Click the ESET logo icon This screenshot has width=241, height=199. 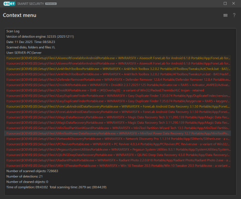coord(9,3)
